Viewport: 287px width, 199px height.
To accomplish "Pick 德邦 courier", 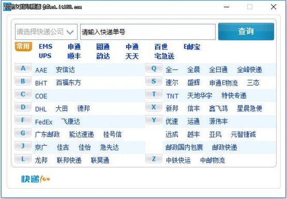I will [x=84, y=109].
